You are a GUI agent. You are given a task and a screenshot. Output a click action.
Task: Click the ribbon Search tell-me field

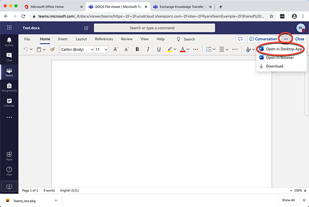click(186, 39)
